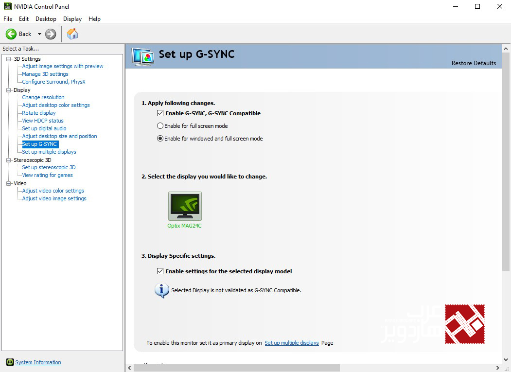
Task: Click the grey Forward arrow icon
Action: click(x=51, y=34)
